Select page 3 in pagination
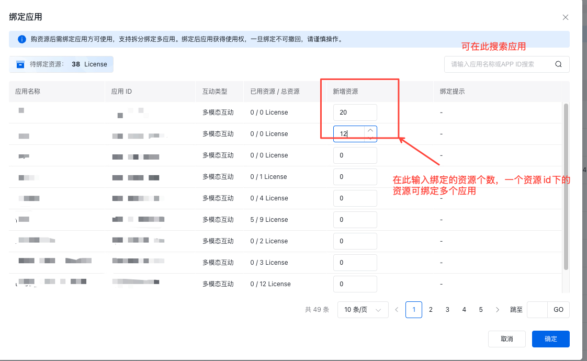This screenshot has width=587, height=361. pos(447,310)
